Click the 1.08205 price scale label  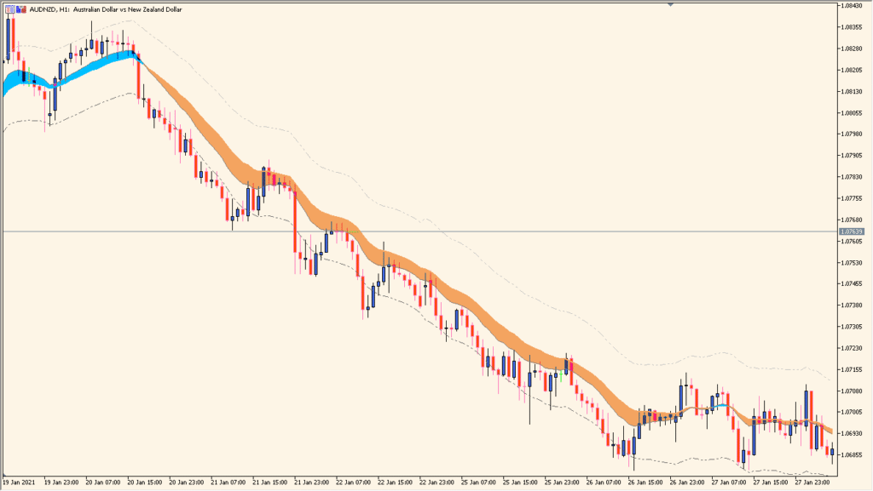[x=852, y=70]
